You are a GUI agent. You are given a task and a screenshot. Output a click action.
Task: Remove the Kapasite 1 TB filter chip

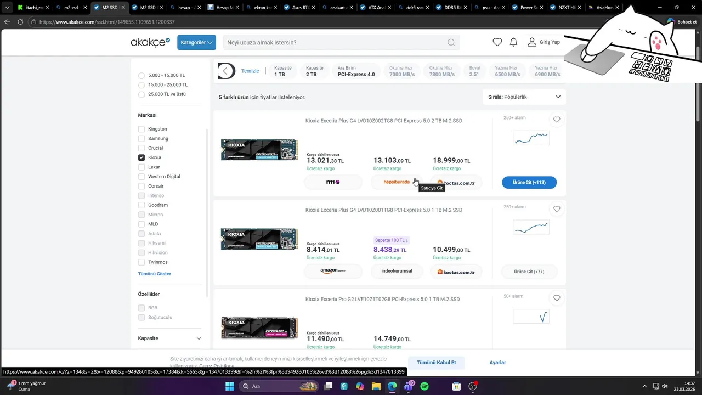(283, 71)
